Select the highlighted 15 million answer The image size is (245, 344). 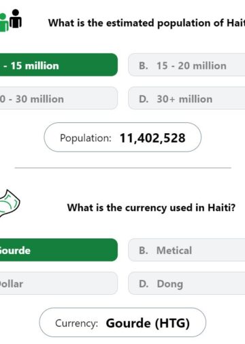click(x=59, y=65)
